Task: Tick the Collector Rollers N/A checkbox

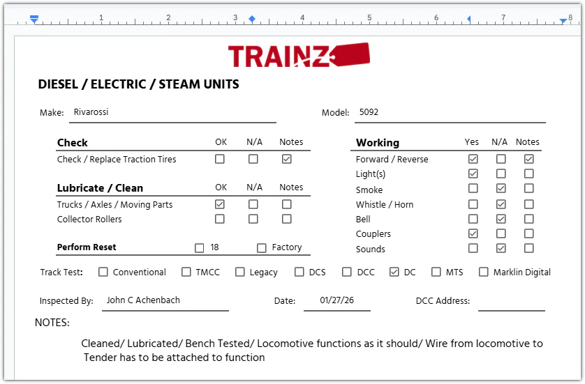Action: tap(253, 219)
